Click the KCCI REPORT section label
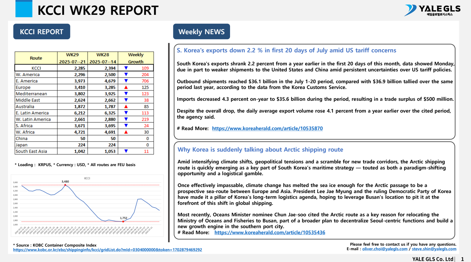The width and height of the screenshot is (471, 262). click(x=42, y=31)
